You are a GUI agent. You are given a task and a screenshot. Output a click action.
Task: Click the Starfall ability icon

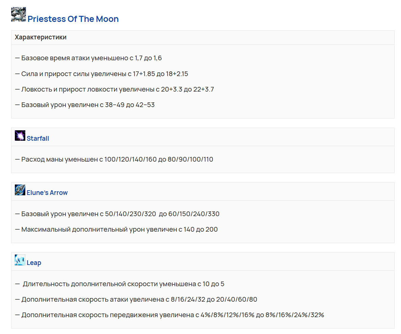click(20, 136)
